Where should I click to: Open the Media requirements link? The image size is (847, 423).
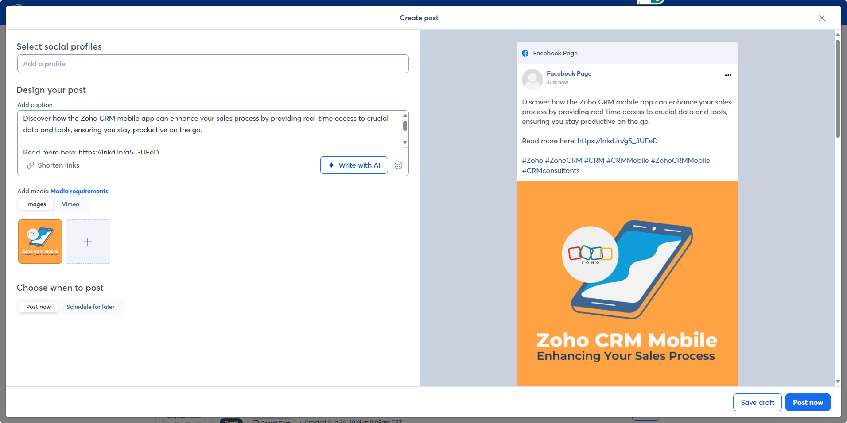coord(79,191)
